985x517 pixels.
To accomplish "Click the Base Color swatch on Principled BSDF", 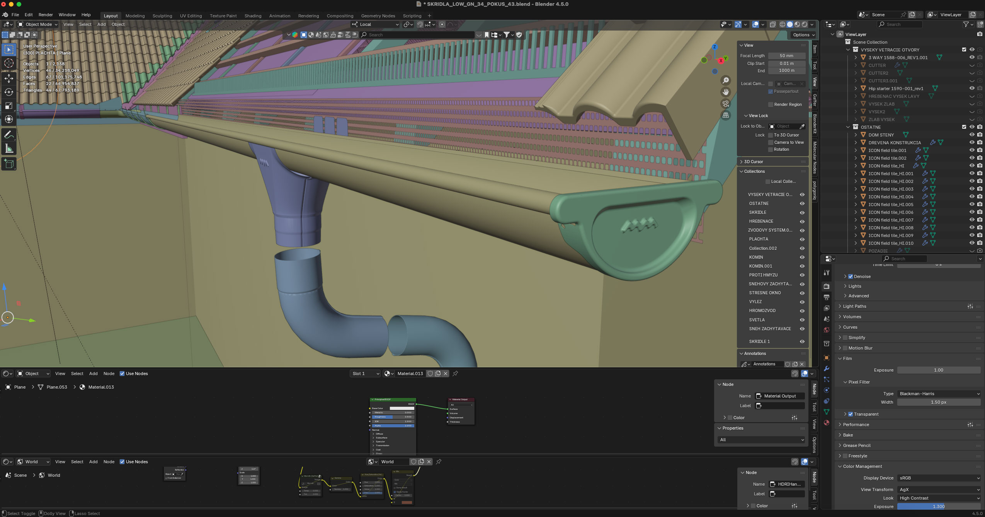I will tap(401, 408).
